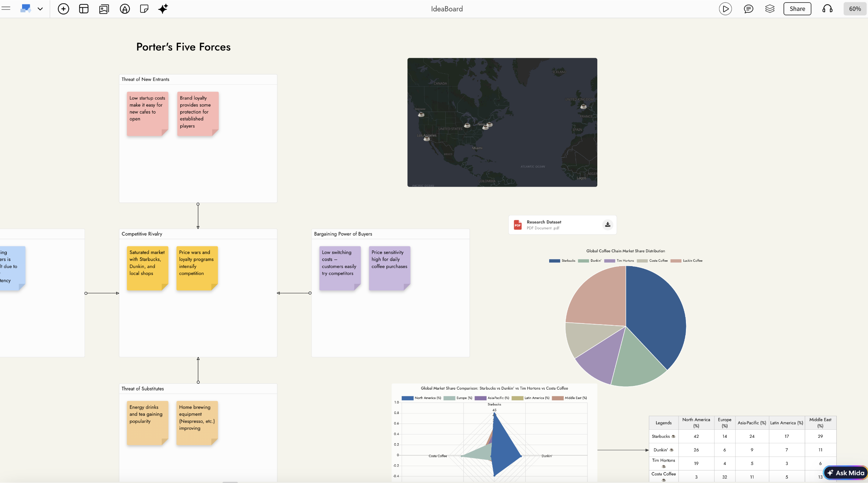Select the Home brewing equipment sticky note
Screen dimensions: 868x483
pos(197,423)
